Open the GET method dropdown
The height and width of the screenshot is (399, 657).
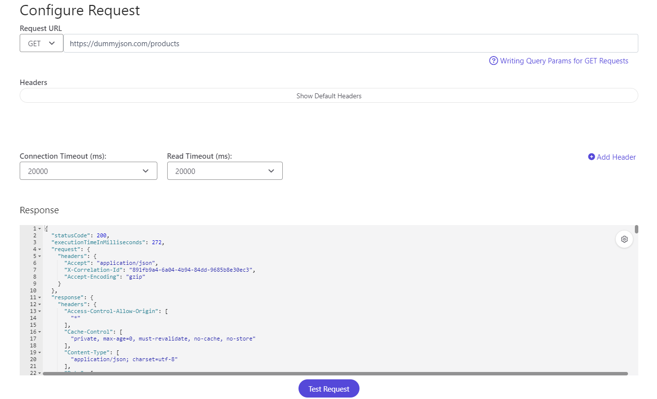(x=41, y=43)
